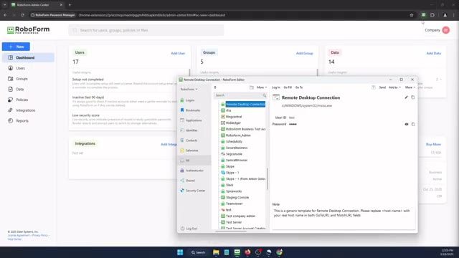Image resolution: width=459 pixels, height=258 pixels.
Task: Bookmark this page with star icon
Action: pos(412,15)
